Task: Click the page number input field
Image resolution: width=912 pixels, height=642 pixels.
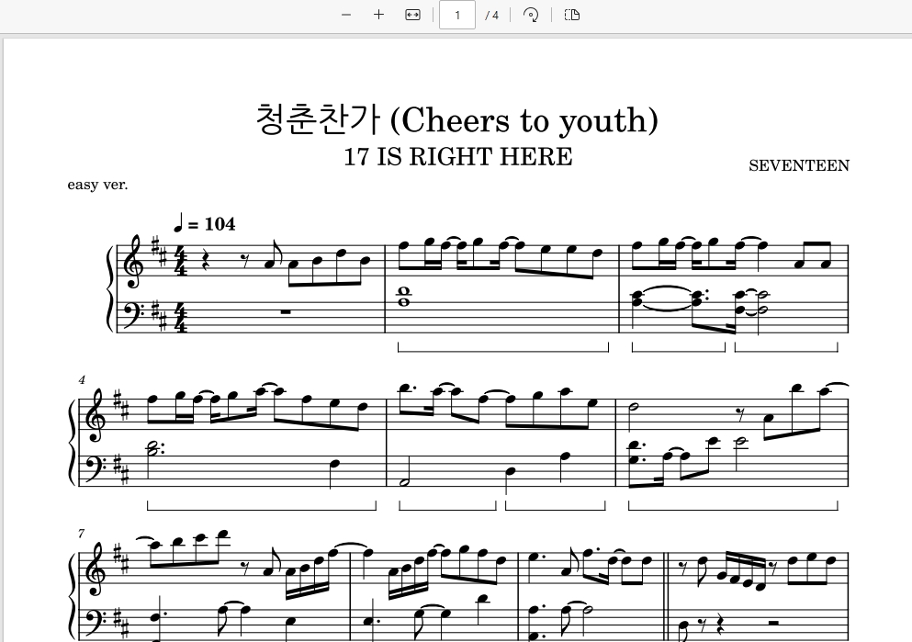Action: click(457, 15)
